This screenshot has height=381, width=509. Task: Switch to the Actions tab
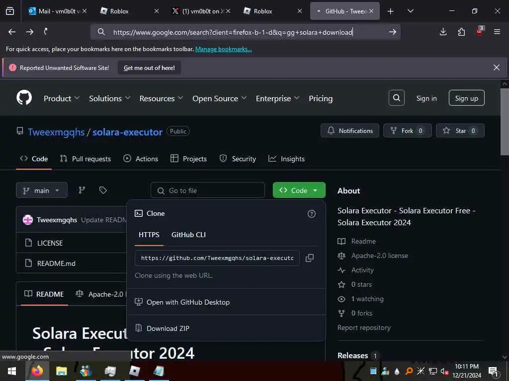point(141,159)
